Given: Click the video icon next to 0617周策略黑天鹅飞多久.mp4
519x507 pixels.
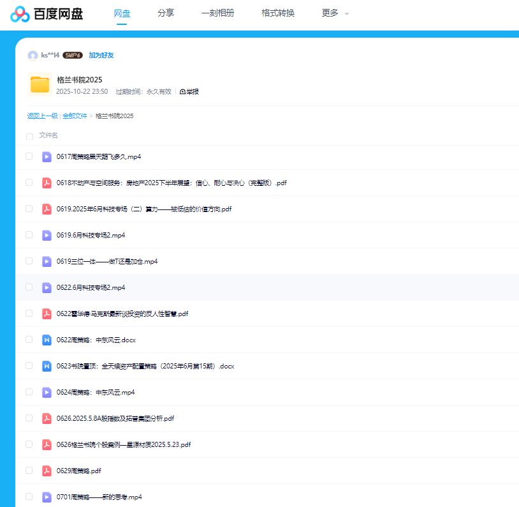Looking at the screenshot, I should (47, 156).
